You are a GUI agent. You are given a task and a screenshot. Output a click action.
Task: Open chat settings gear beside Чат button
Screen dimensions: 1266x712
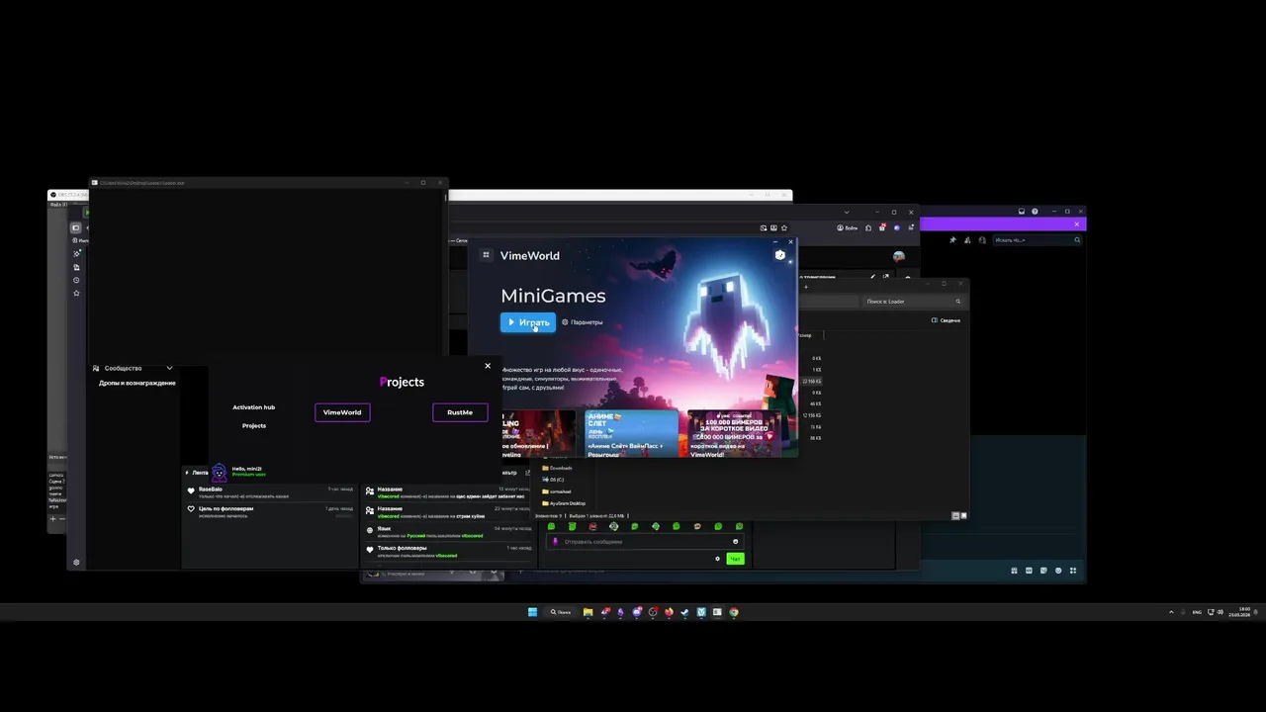click(718, 559)
